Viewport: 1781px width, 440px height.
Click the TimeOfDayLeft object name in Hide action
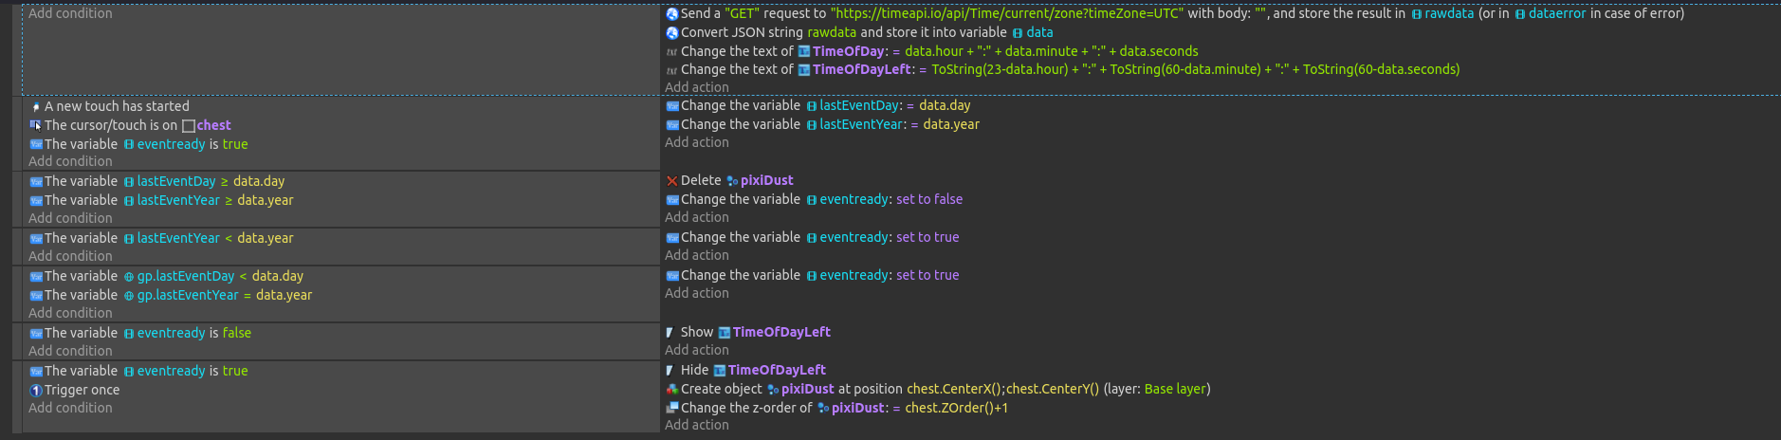coord(777,370)
